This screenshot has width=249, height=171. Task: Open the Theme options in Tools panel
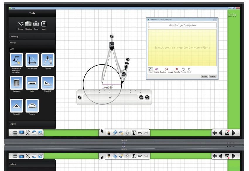click(21, 25)
